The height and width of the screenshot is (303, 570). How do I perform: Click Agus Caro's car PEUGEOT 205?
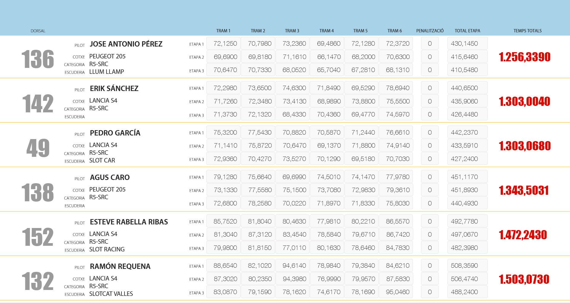click(107, 189)
